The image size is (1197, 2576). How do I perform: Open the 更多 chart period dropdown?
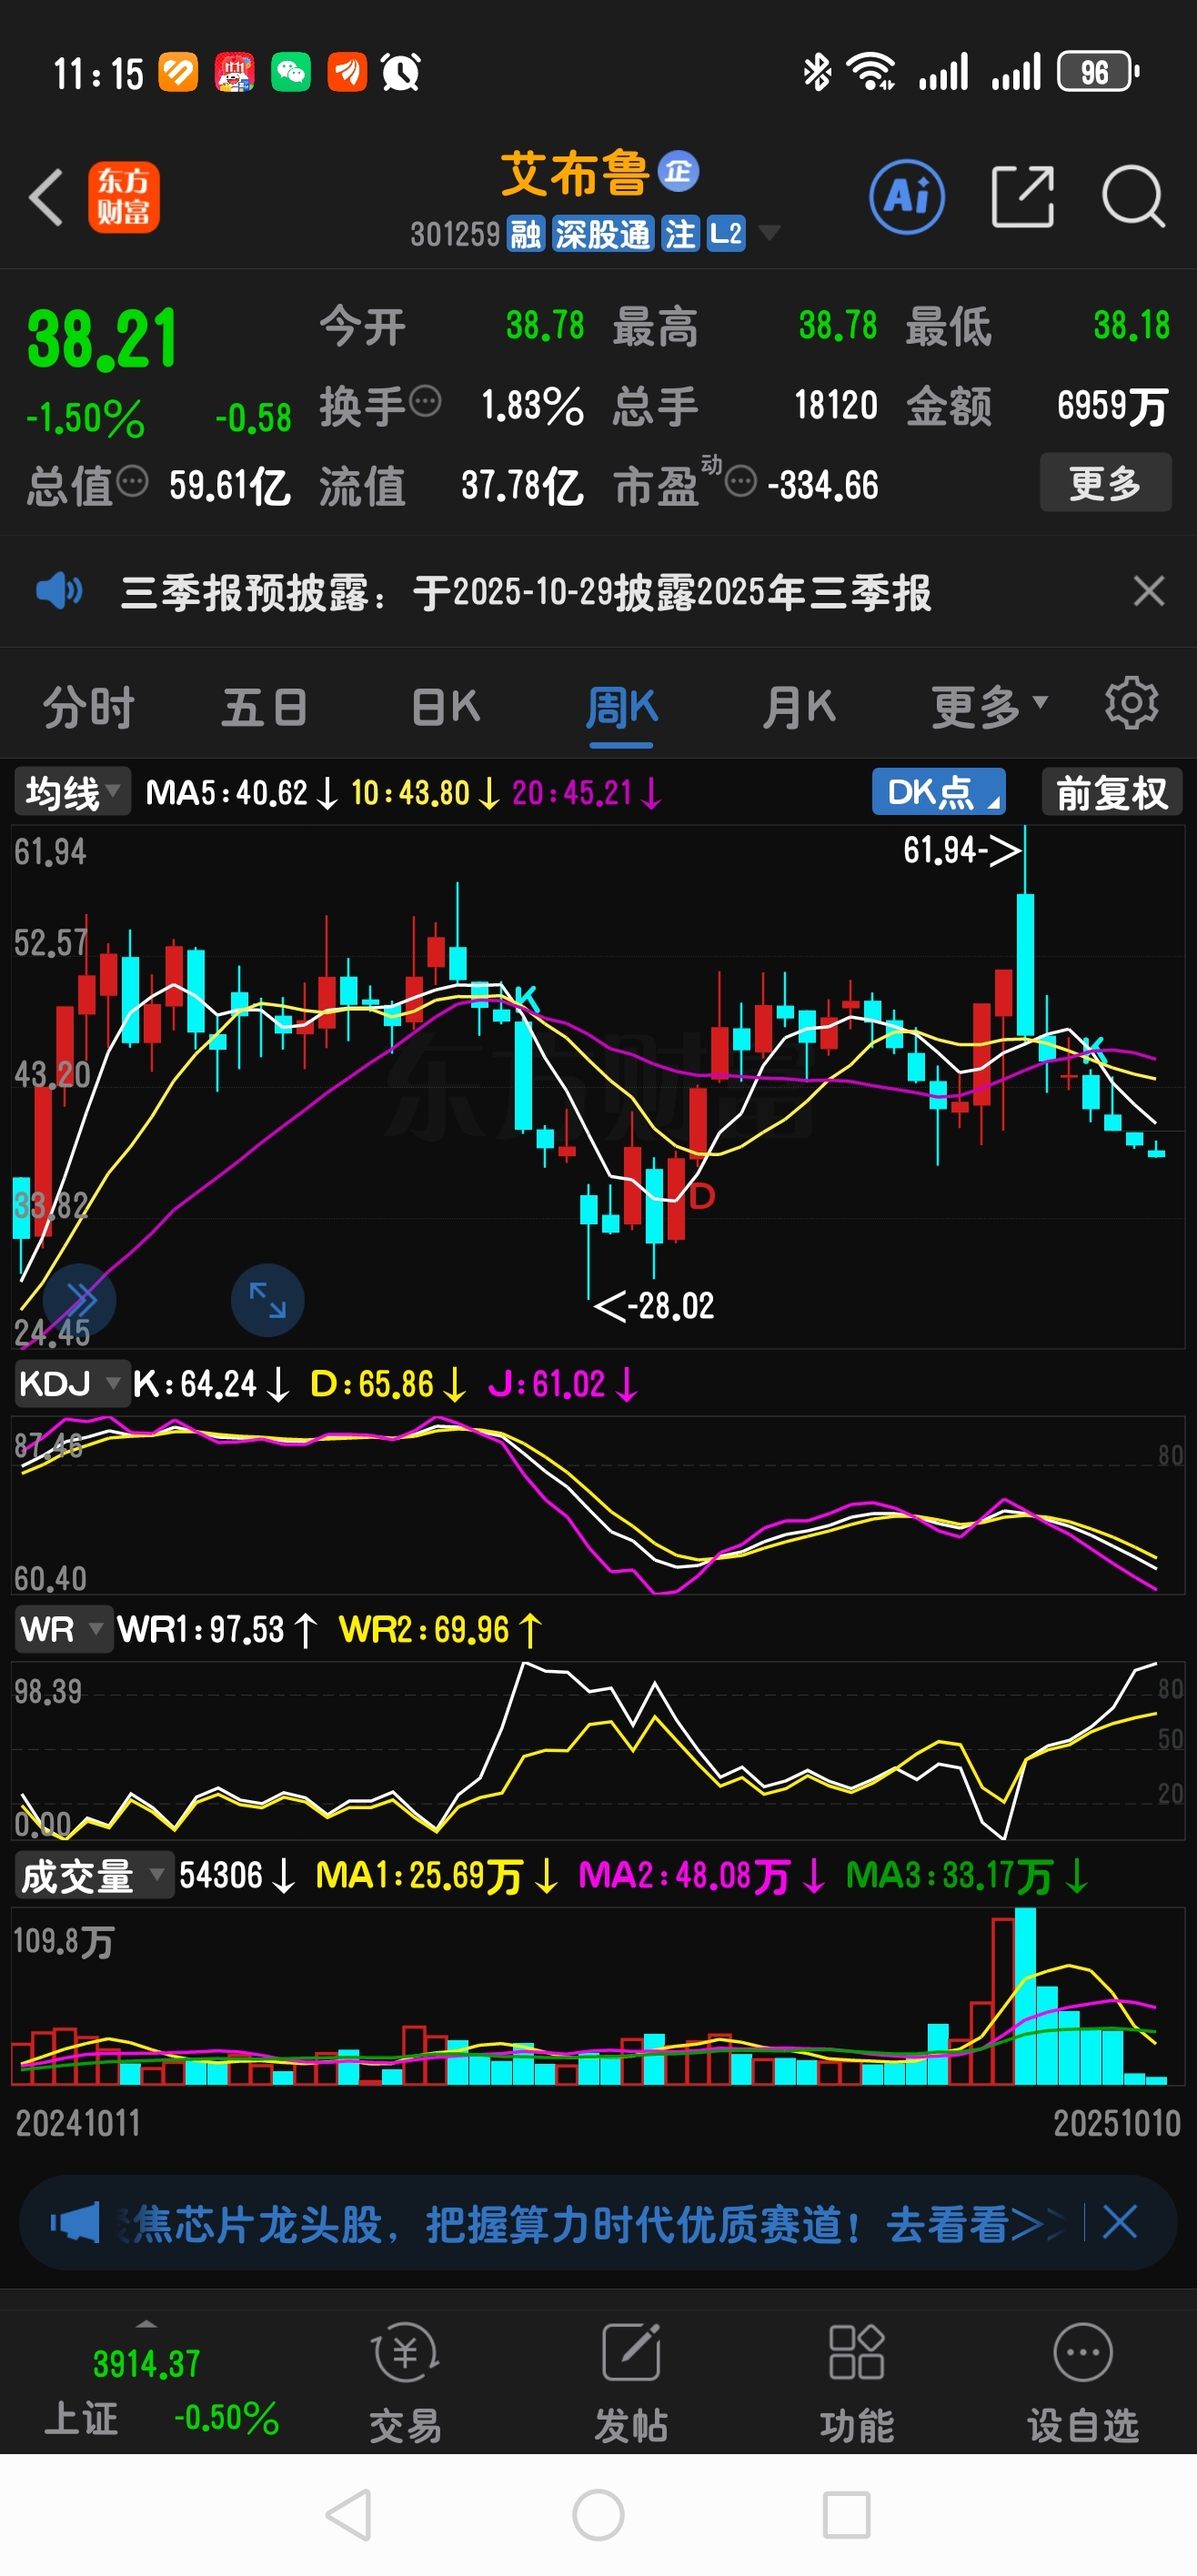pyautogui.click(x=989, y=708)
